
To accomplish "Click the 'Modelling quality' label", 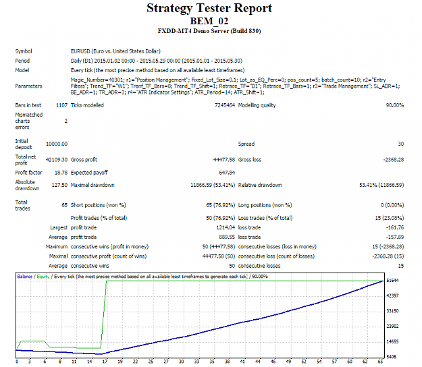I will (257, 105).
